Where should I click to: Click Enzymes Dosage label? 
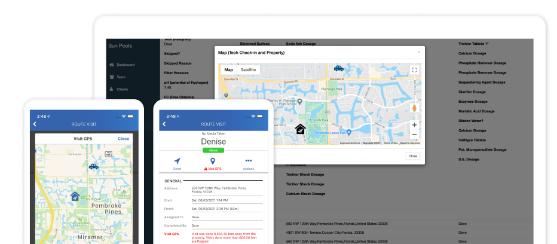(x=473, y=102)
